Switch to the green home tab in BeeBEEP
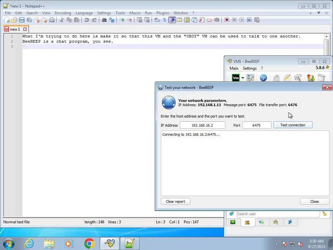 click(x=233, y=222)
